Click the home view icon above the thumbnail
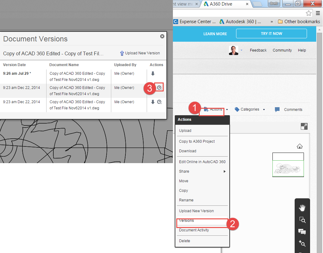Image resolution: width=323 pixels, height=253 pixels. coord(299,146)
